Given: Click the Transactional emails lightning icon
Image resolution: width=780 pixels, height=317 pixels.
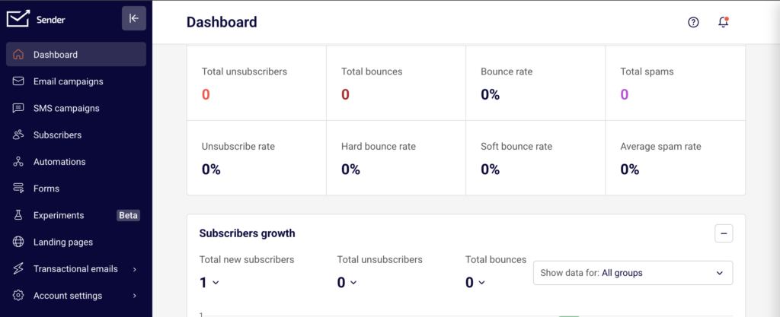Looking at the screenshot, I should (18, 269).
